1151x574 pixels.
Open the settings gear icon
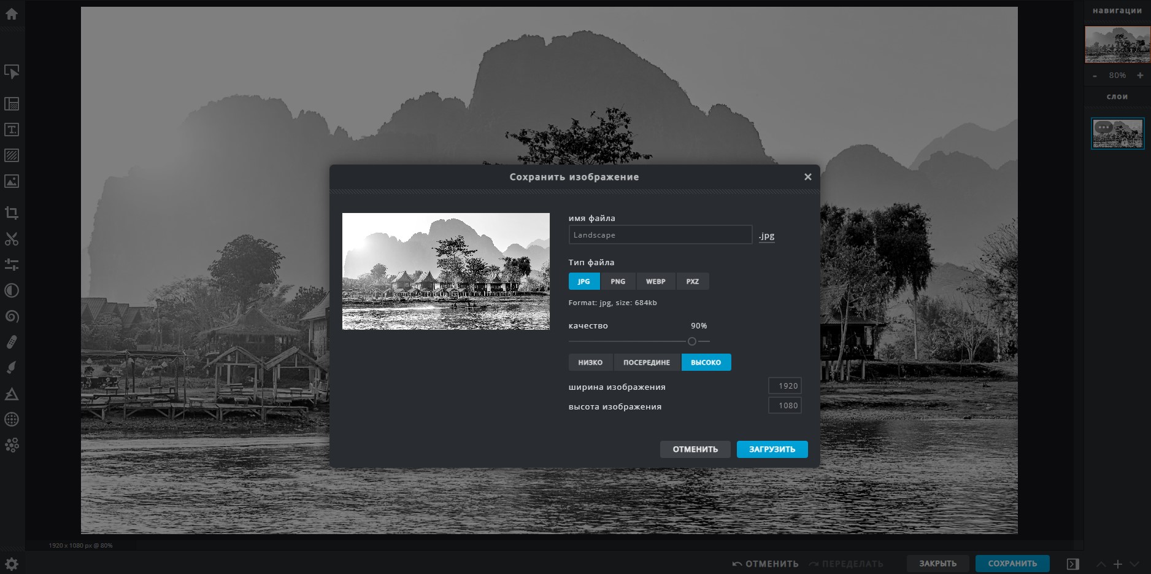12,564
